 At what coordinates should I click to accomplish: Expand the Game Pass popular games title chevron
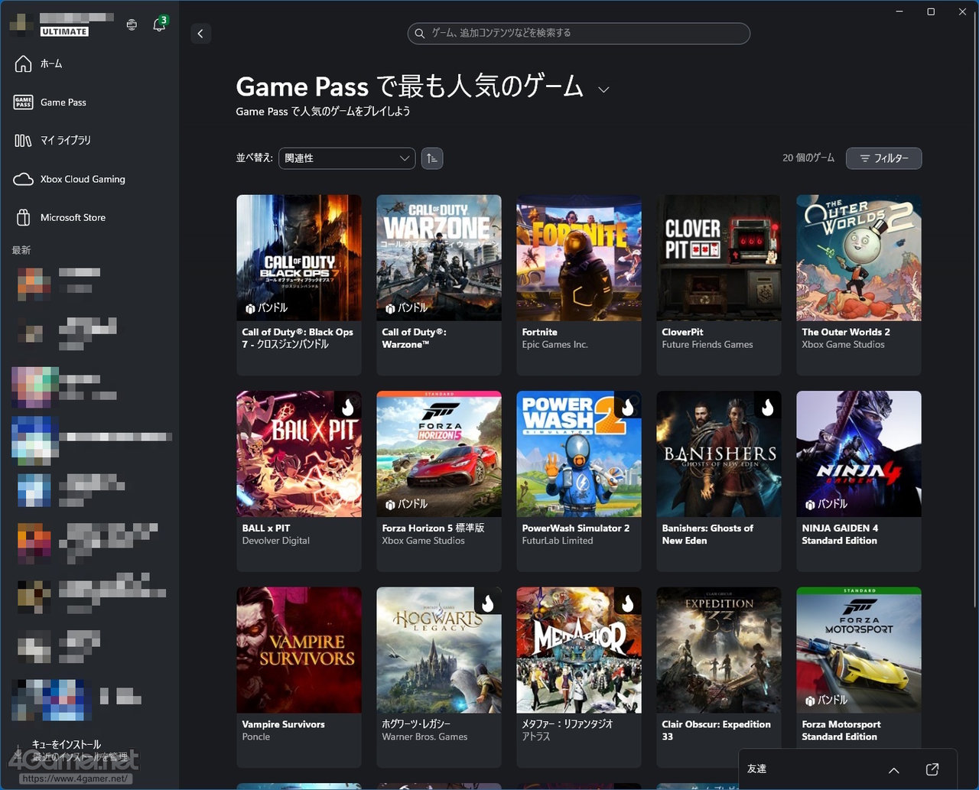coord(603,89)
